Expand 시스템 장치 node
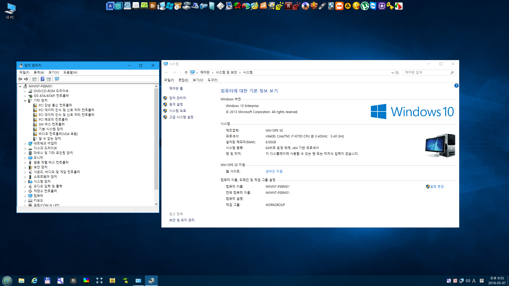 click(25, 182)
